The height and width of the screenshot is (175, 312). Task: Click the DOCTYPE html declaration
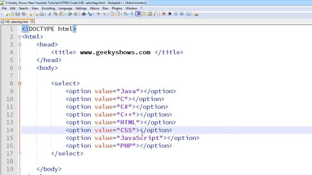coord(49,29)
